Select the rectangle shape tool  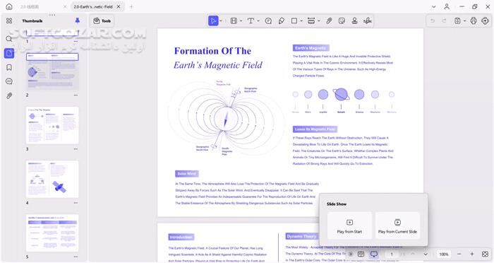point(294,21)
